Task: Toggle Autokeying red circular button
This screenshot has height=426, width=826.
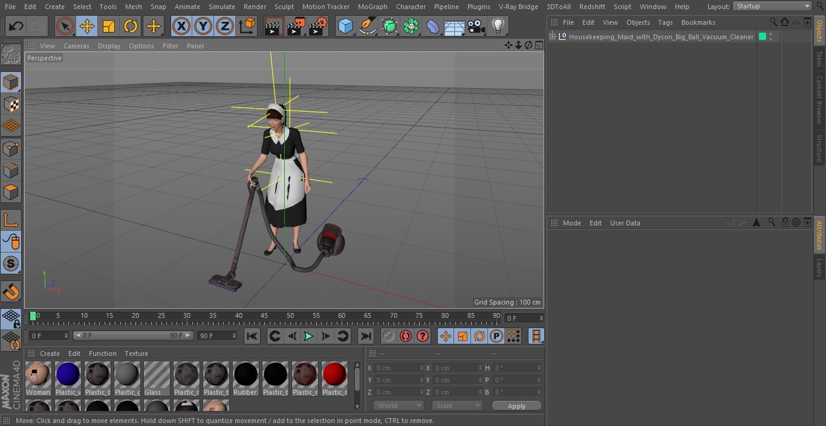Action: [x=406, y=336]
